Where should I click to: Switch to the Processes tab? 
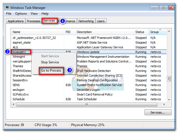[x=33, y=21]
